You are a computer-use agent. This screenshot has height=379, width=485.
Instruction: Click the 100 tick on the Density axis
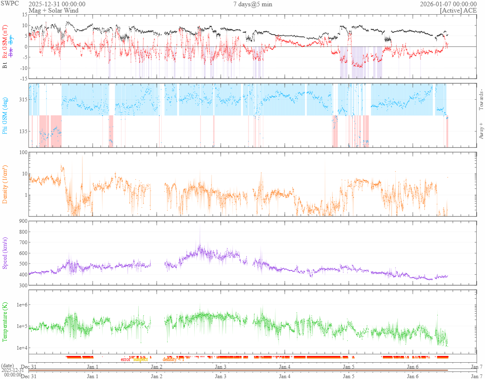(x=23, y=152)
